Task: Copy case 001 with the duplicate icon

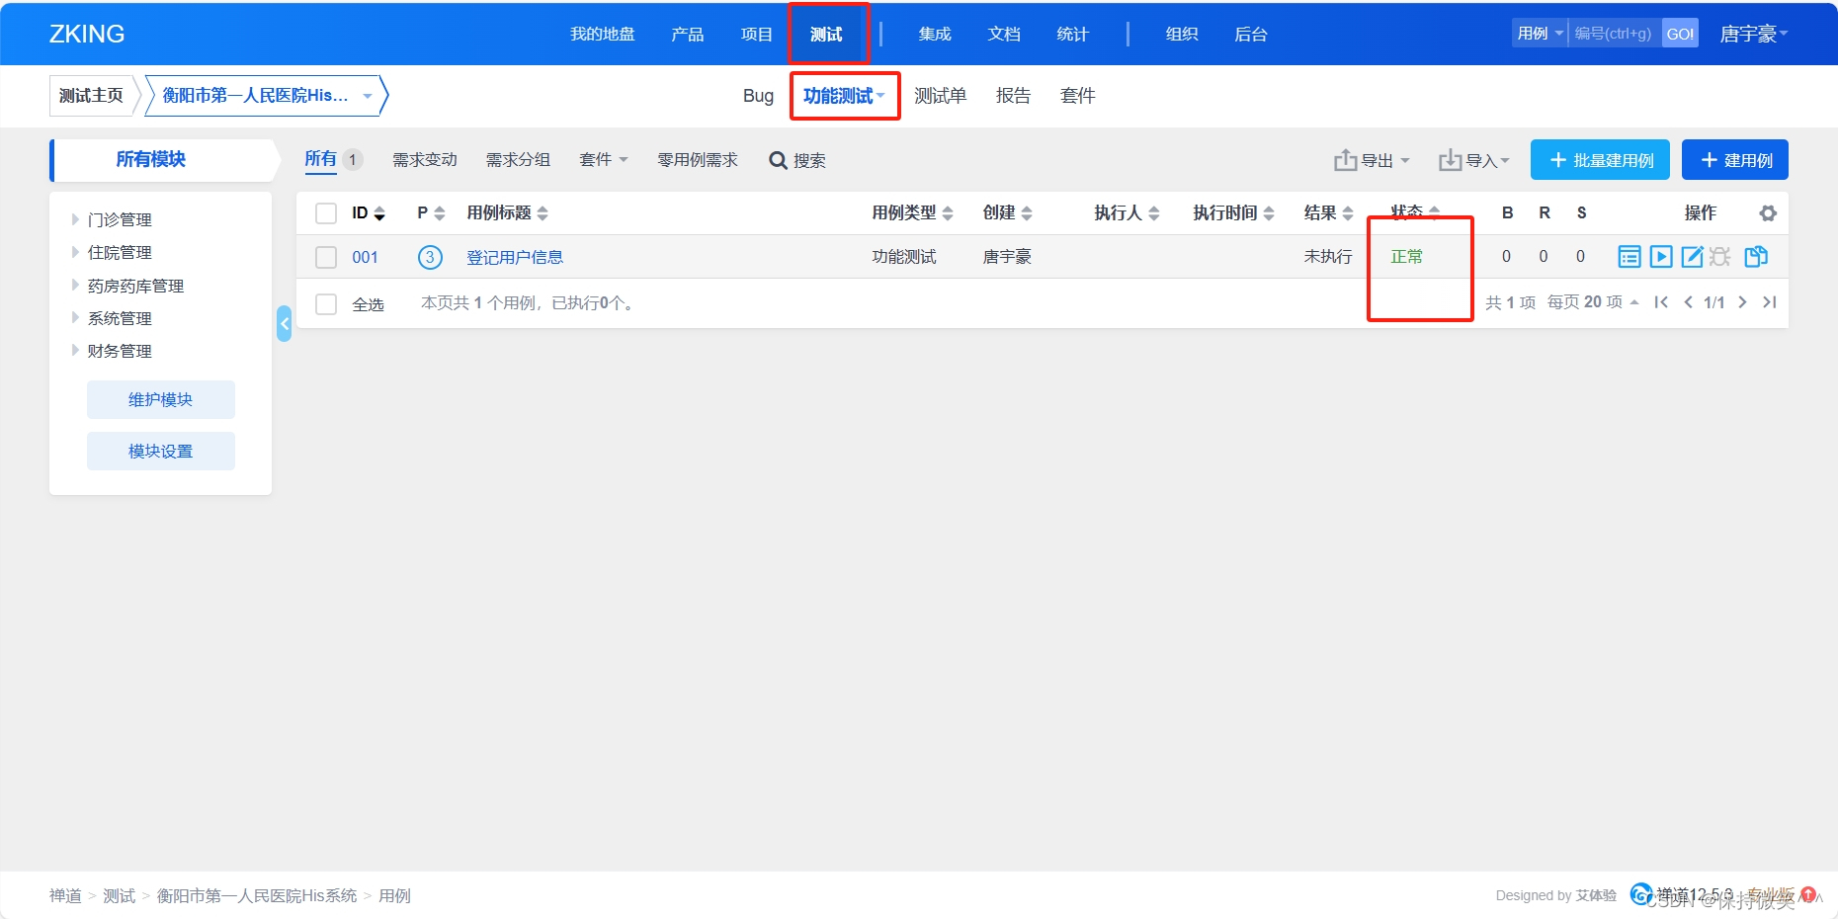Action: point(1756,257)
